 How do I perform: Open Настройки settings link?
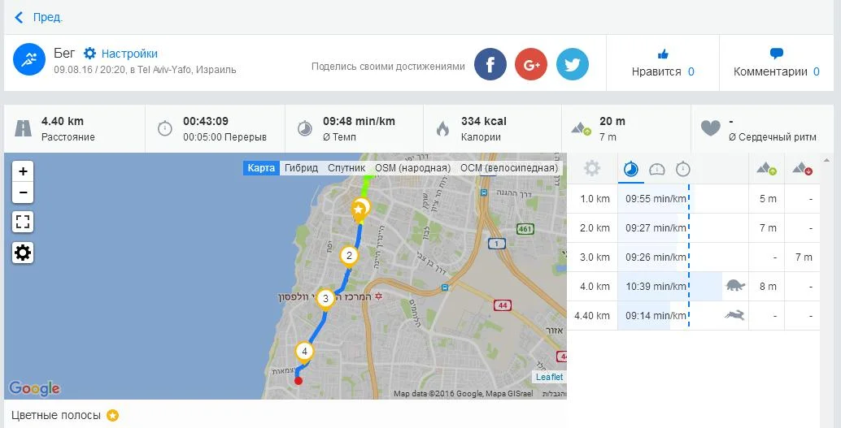[129, 54]
